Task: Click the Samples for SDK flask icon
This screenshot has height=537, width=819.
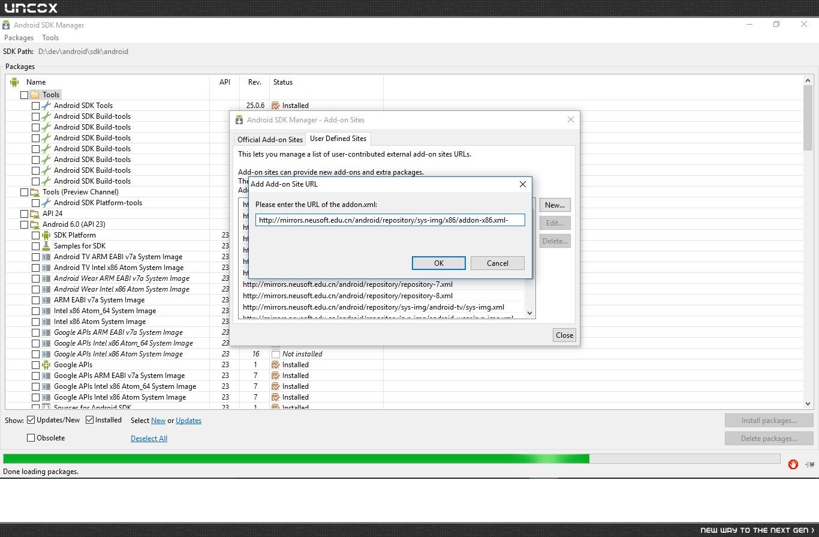Action: [x=46, y=246]
